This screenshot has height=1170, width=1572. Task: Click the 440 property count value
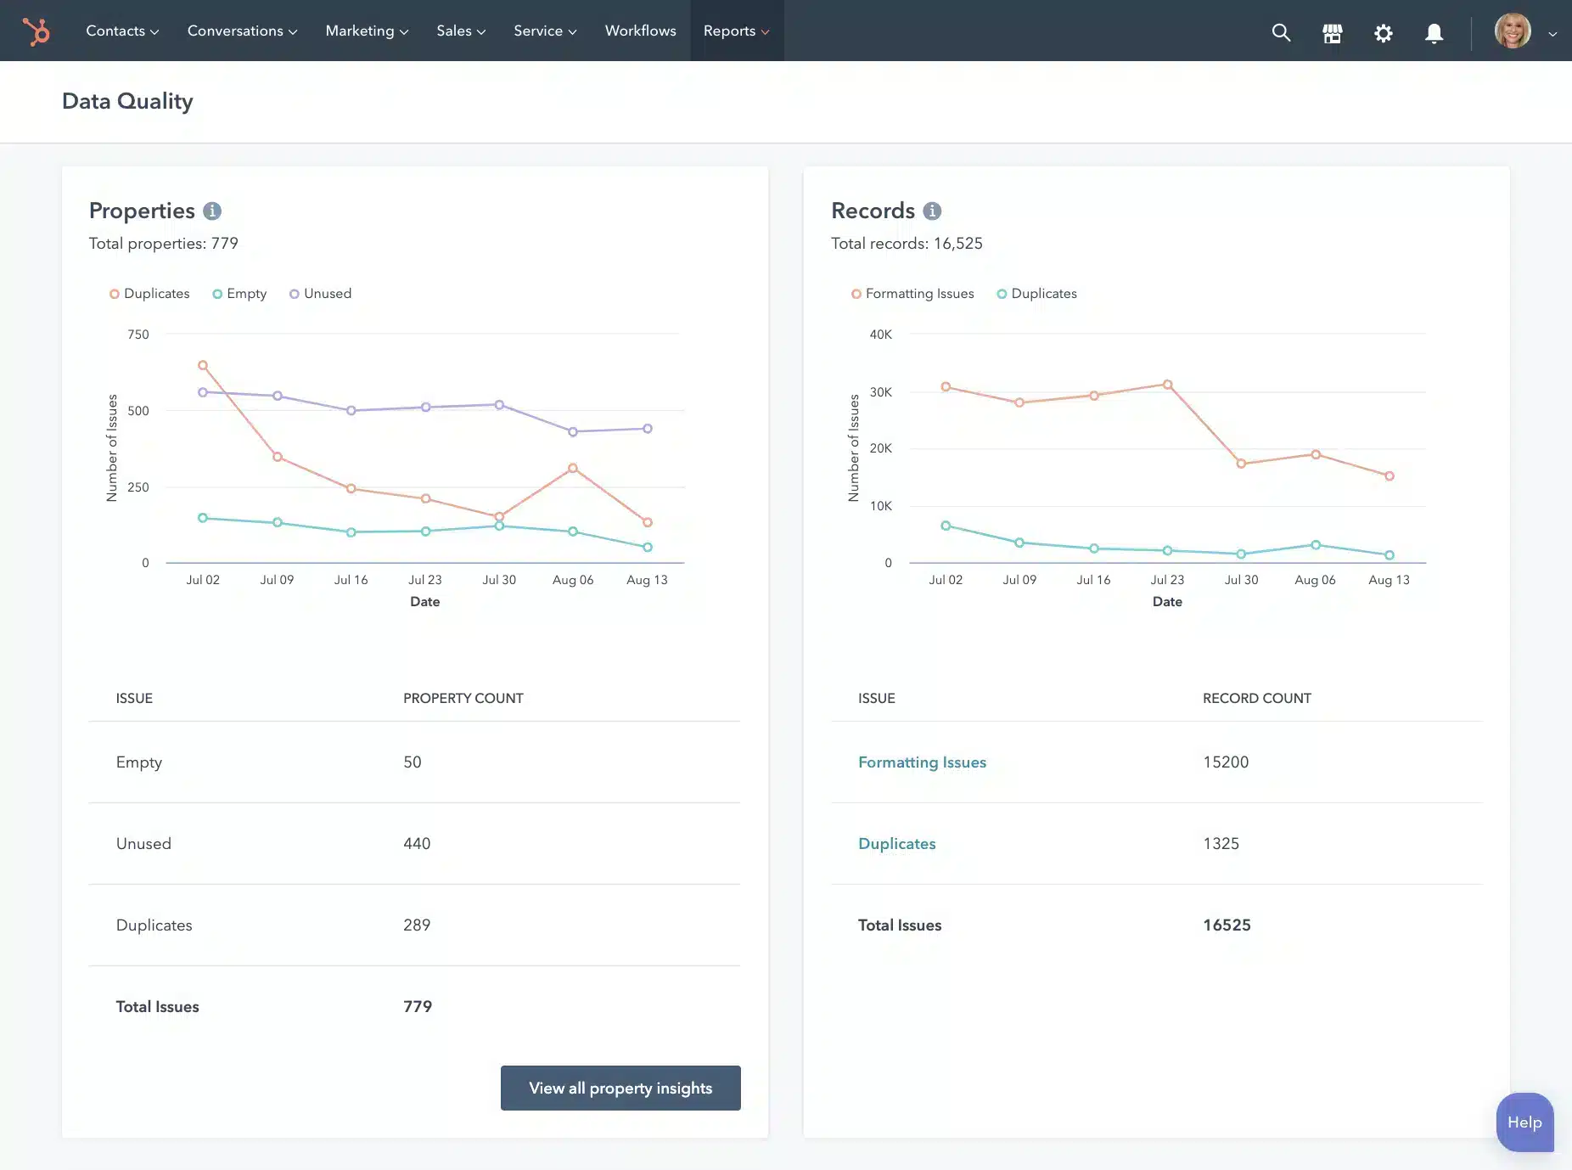tap(417, 844)
